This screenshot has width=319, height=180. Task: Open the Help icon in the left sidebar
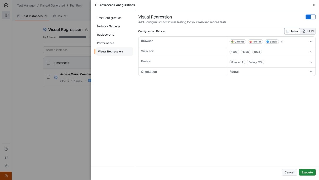pos(6,149)
